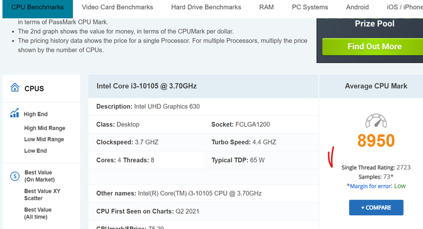Open the Low Mid Range list
This screenshot has height=229, width=423.
pyautogui.click(x=44, y=139)
